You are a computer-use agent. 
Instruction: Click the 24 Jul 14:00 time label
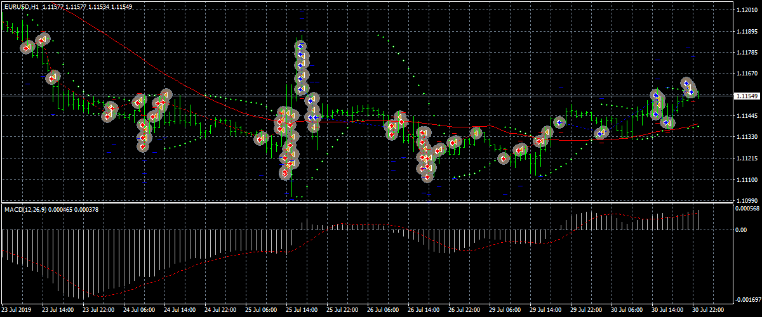(x=179, y=311)
